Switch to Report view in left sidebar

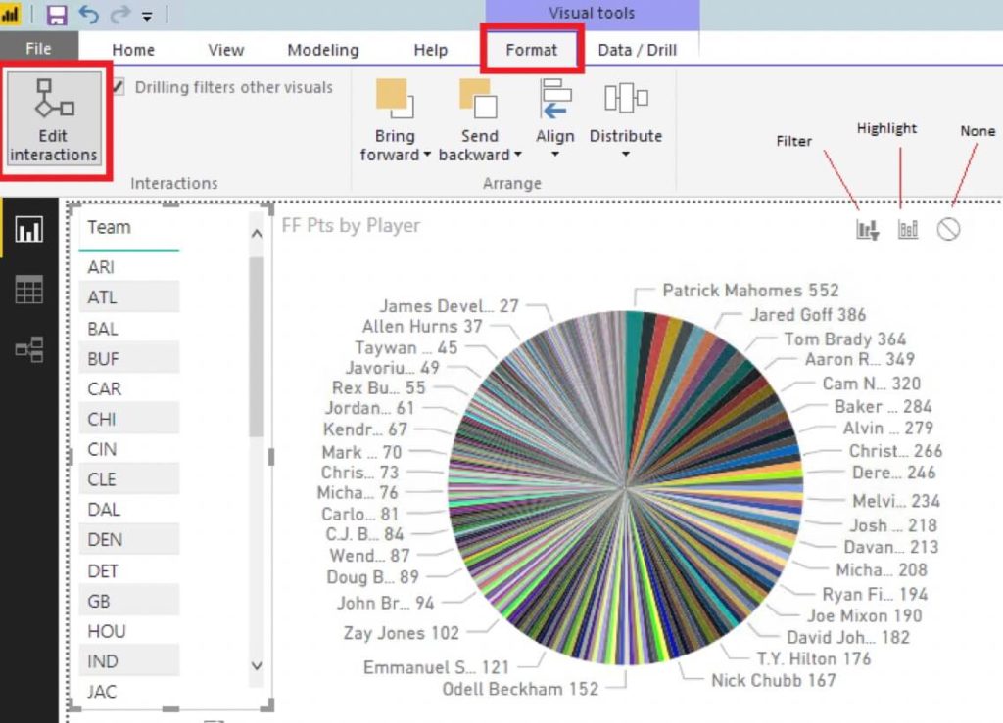pos(29,229)
